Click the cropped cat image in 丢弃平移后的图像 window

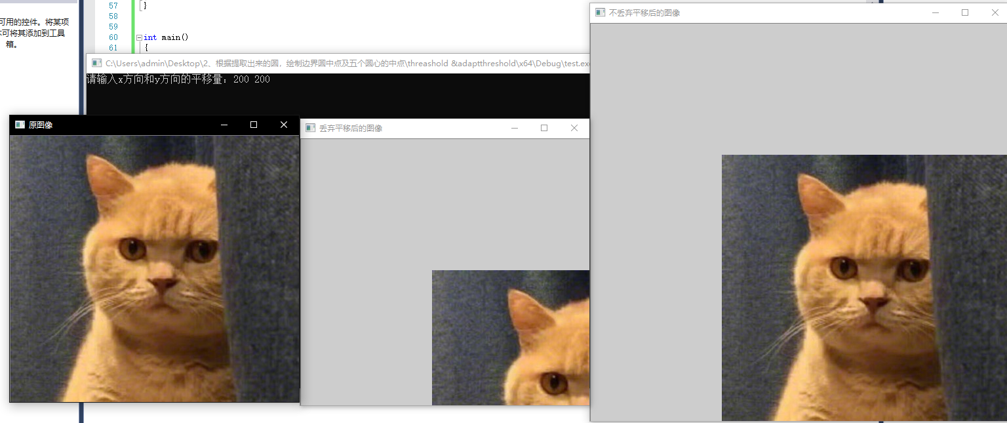click(511, 338)
